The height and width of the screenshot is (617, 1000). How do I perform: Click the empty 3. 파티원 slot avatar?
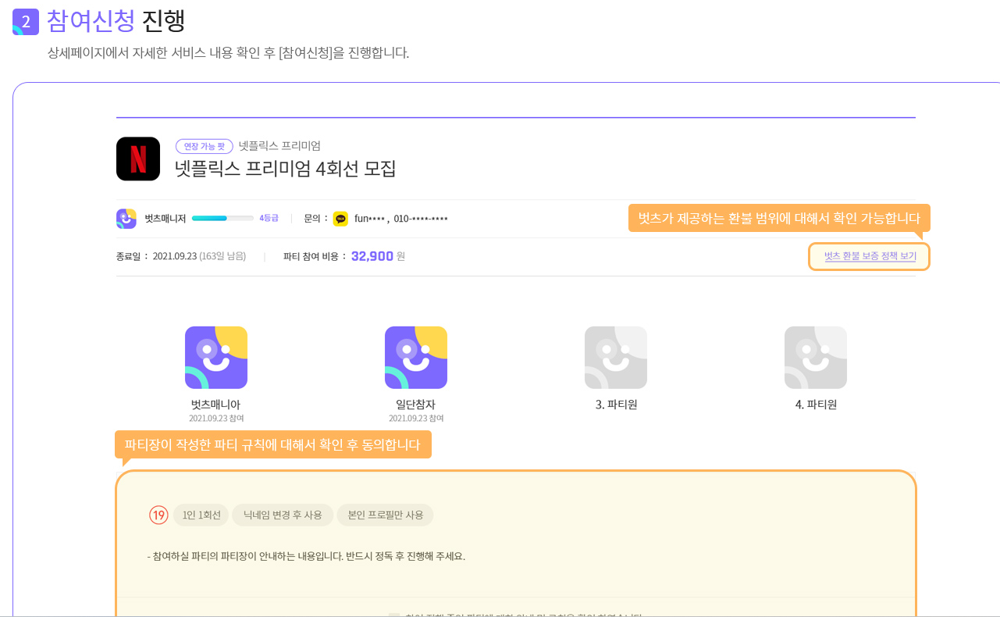pos(616,358)
